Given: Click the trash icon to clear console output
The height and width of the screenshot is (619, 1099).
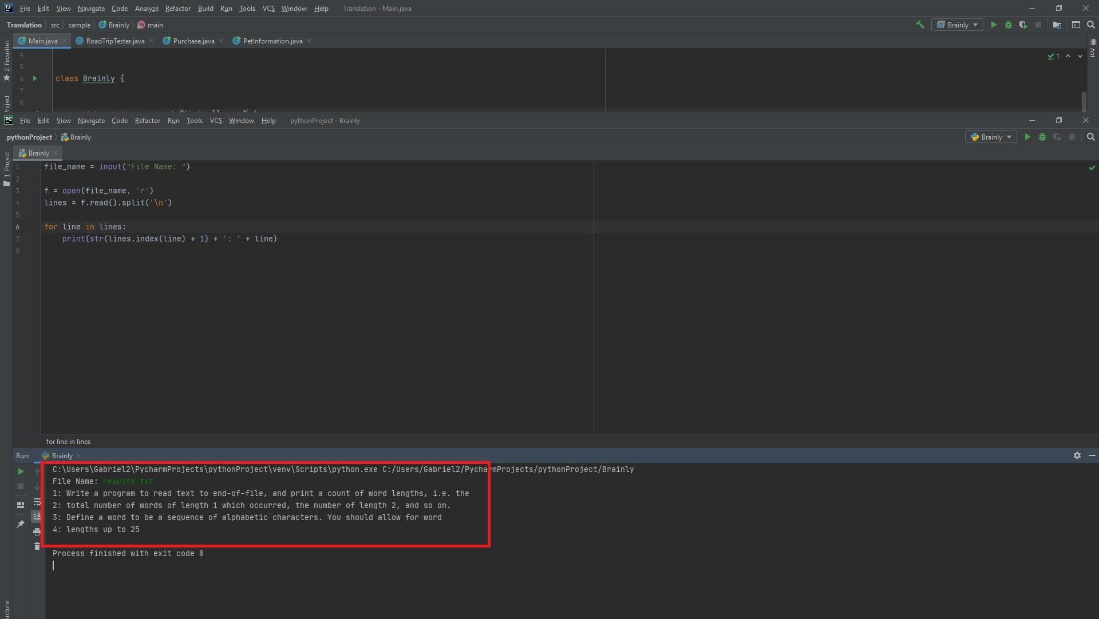Looking at the screenshot, I should pyautogui.click(x=37, y=546).
